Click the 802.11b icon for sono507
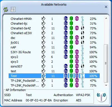Viewport: 112px width, 107px height. [66, 66]
